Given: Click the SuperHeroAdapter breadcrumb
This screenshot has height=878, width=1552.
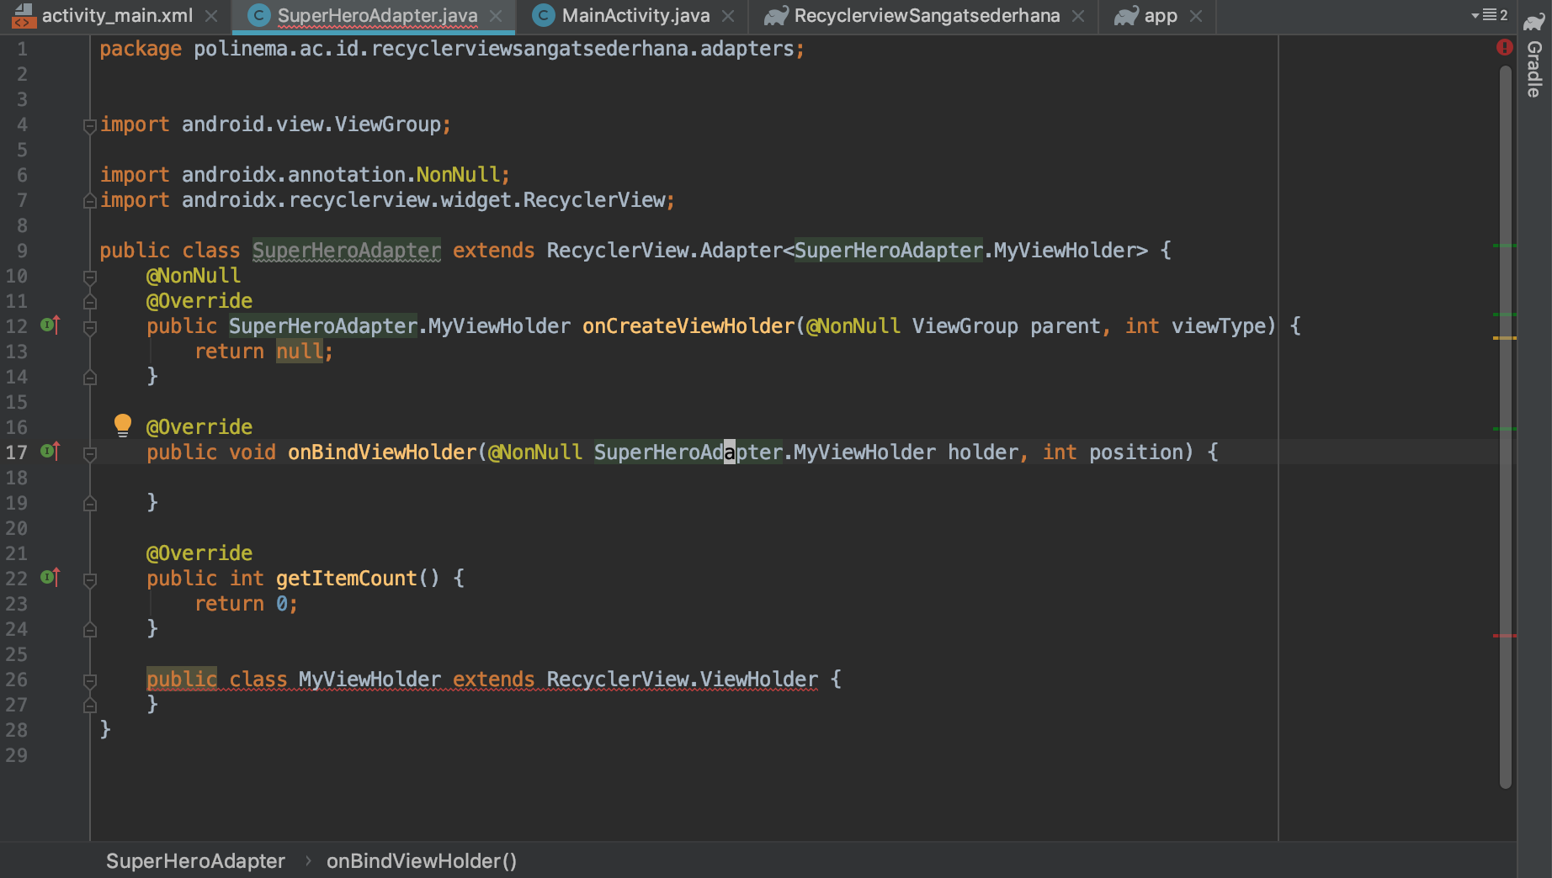Looking at the screenshot, I should click(x=195, y=861).
